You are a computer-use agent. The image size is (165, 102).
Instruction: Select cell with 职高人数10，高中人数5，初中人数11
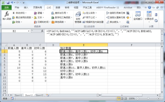84,68
